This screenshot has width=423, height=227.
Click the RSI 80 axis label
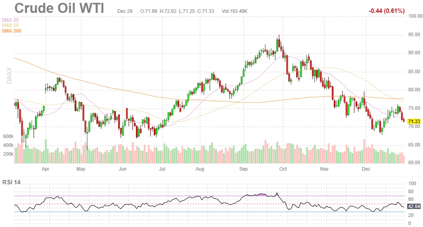coord(411,192)
